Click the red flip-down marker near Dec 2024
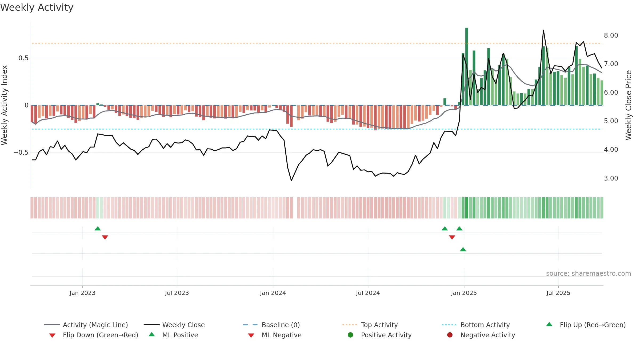Screen dimensions: 640x360 point(452,237)
